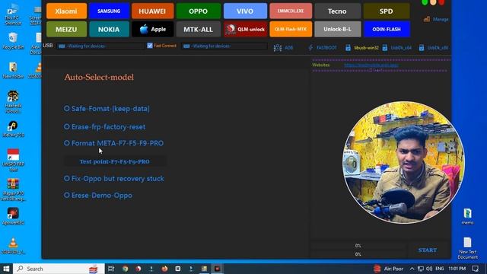This screenshot has height=274, width=487.
Task: Open New Text Document on desktop
Action: coord(467,248)
